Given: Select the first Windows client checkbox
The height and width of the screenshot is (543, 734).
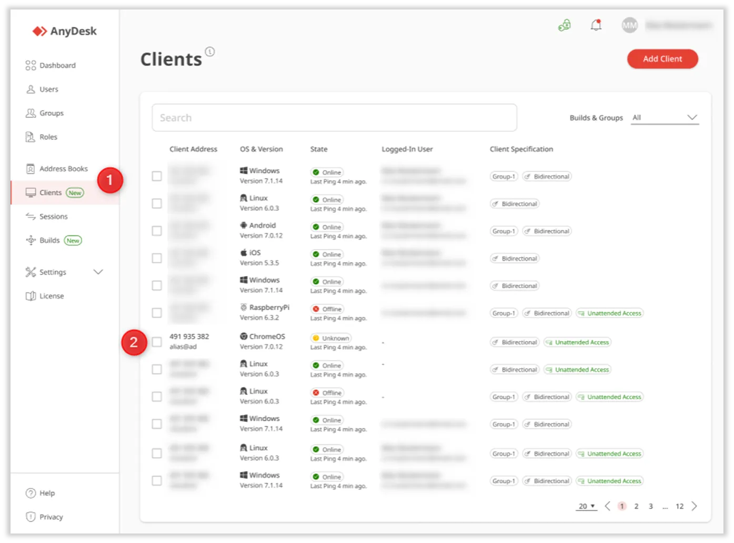Looking at the screenshot, I should click(x=157, y=176).
